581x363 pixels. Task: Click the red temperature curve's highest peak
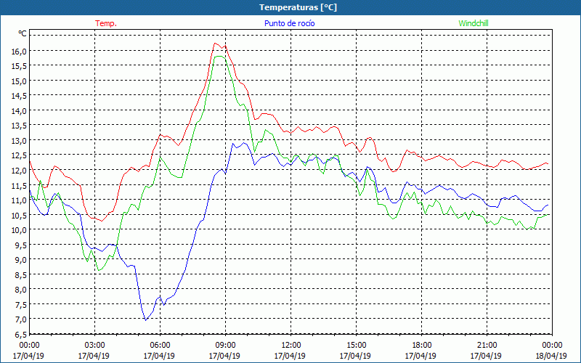pos(215,44)
